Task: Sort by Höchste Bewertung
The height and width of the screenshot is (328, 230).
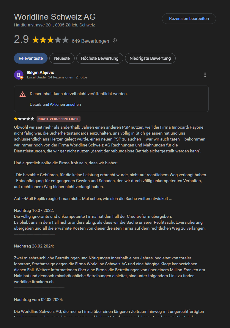Action: click(x=100, y=58)
